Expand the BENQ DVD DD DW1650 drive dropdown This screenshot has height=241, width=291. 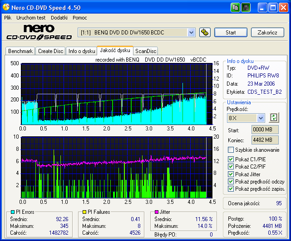[x=191, y=33]
